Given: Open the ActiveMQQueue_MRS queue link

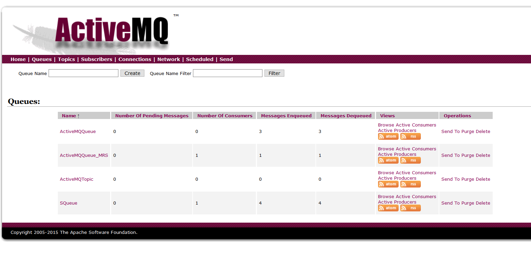Looking at the screenshot, I should click(84, 155).
